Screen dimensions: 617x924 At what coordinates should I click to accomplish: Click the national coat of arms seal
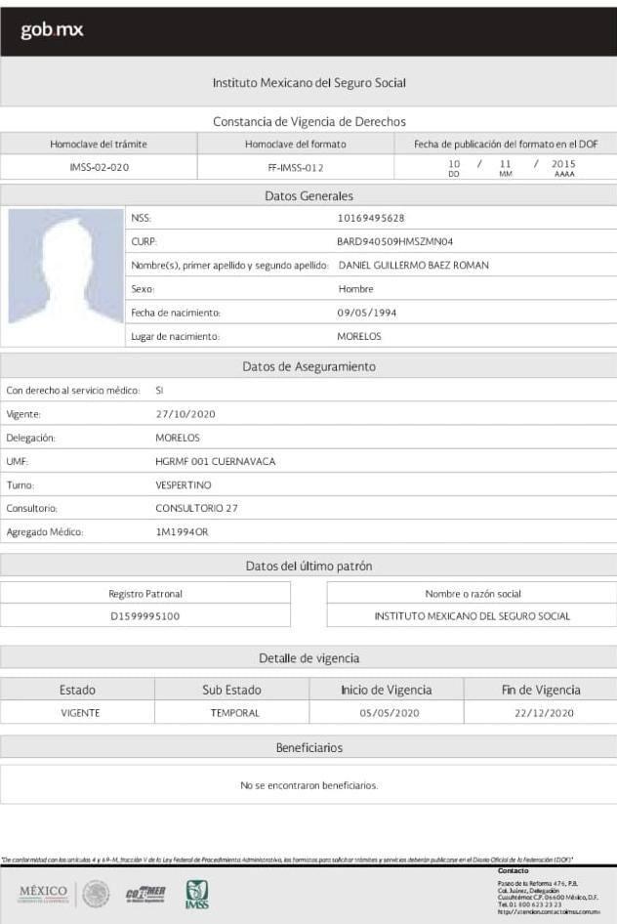coord(96,894)
